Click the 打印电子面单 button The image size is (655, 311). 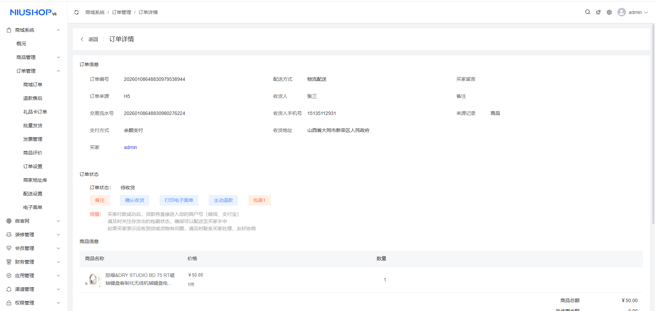179,200
